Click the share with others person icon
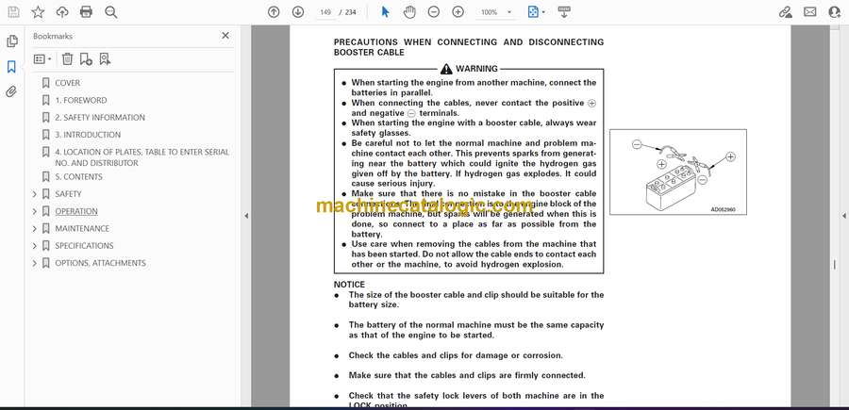This screenshot has height=410, width=849. point(835,12)
